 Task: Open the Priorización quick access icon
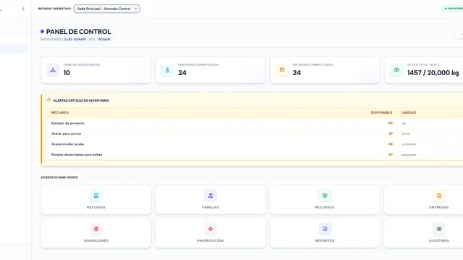tap(211, 229)
